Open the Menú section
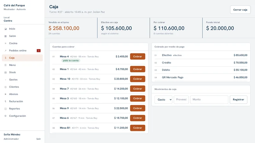The height and width of the screenshot is (143, 255). point(22,65)
